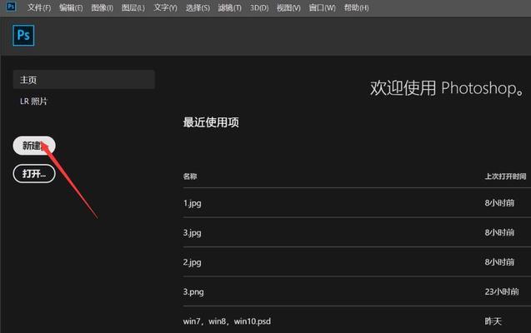
Task: Open the 选择(S) menu
Action: coord(198,7)
